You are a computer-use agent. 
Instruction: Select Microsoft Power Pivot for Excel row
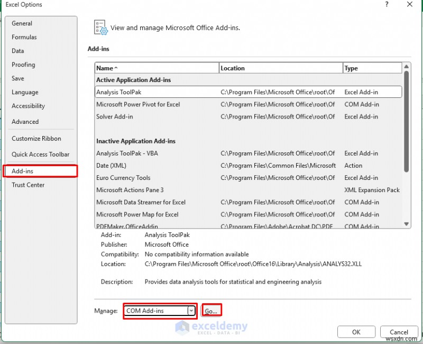tap(248, 104)
